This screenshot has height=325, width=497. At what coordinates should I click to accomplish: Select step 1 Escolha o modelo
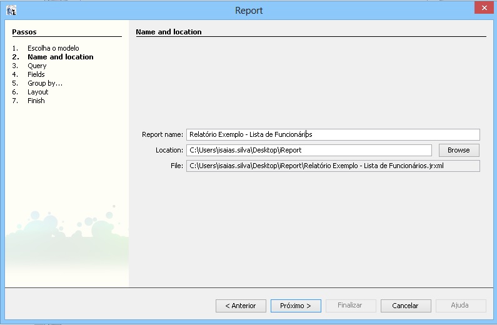(53, 48)
